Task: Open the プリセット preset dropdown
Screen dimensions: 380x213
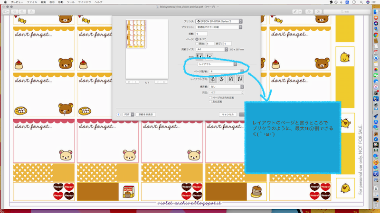Action: point(219,27)
